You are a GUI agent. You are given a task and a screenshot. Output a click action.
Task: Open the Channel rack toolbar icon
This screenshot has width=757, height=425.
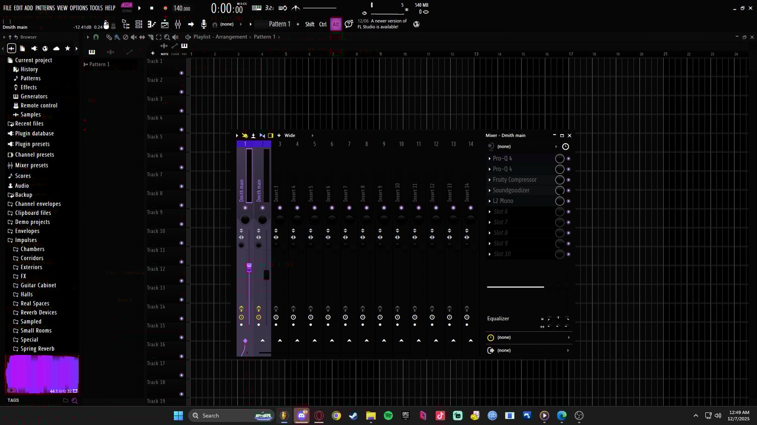138,24
